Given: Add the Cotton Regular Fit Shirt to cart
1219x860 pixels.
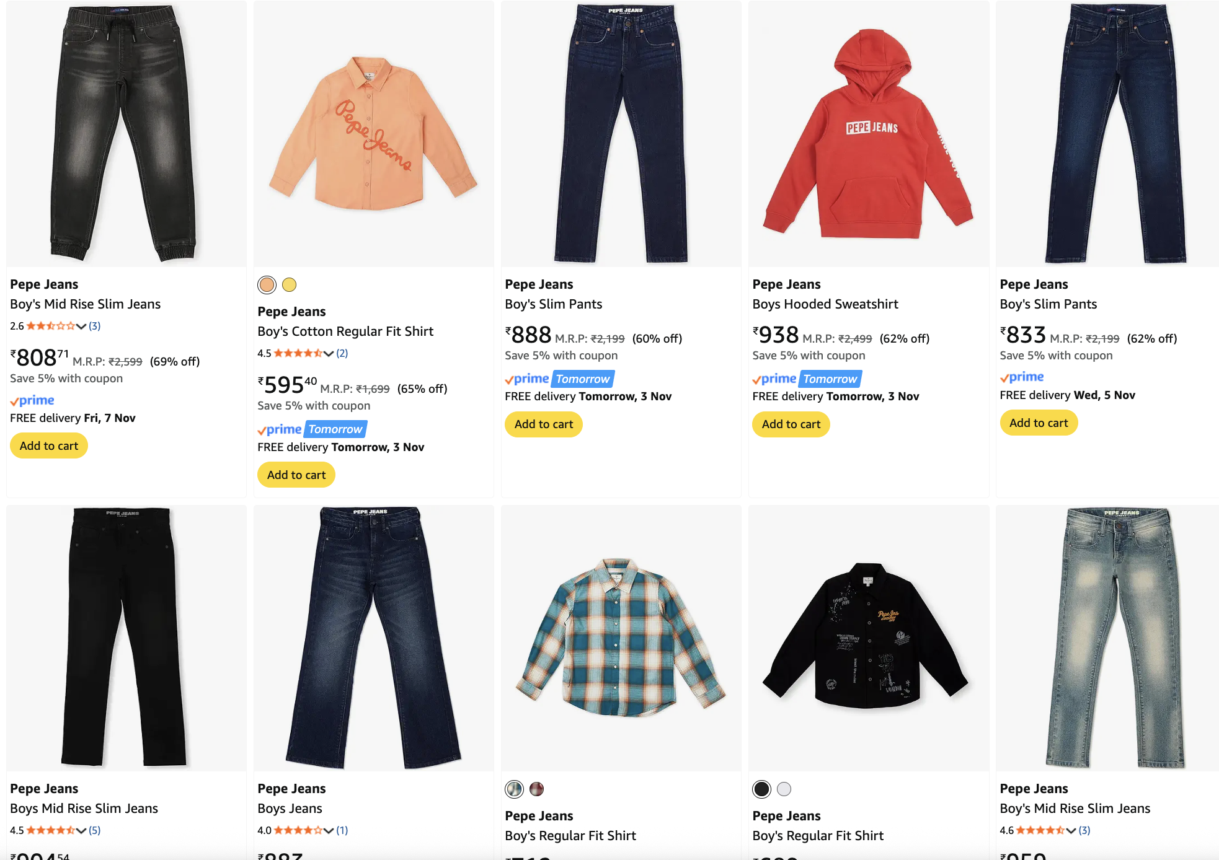Looking at the screenshot, I should click(296, 475).
